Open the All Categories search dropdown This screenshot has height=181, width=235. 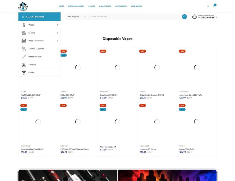point(77,17)
